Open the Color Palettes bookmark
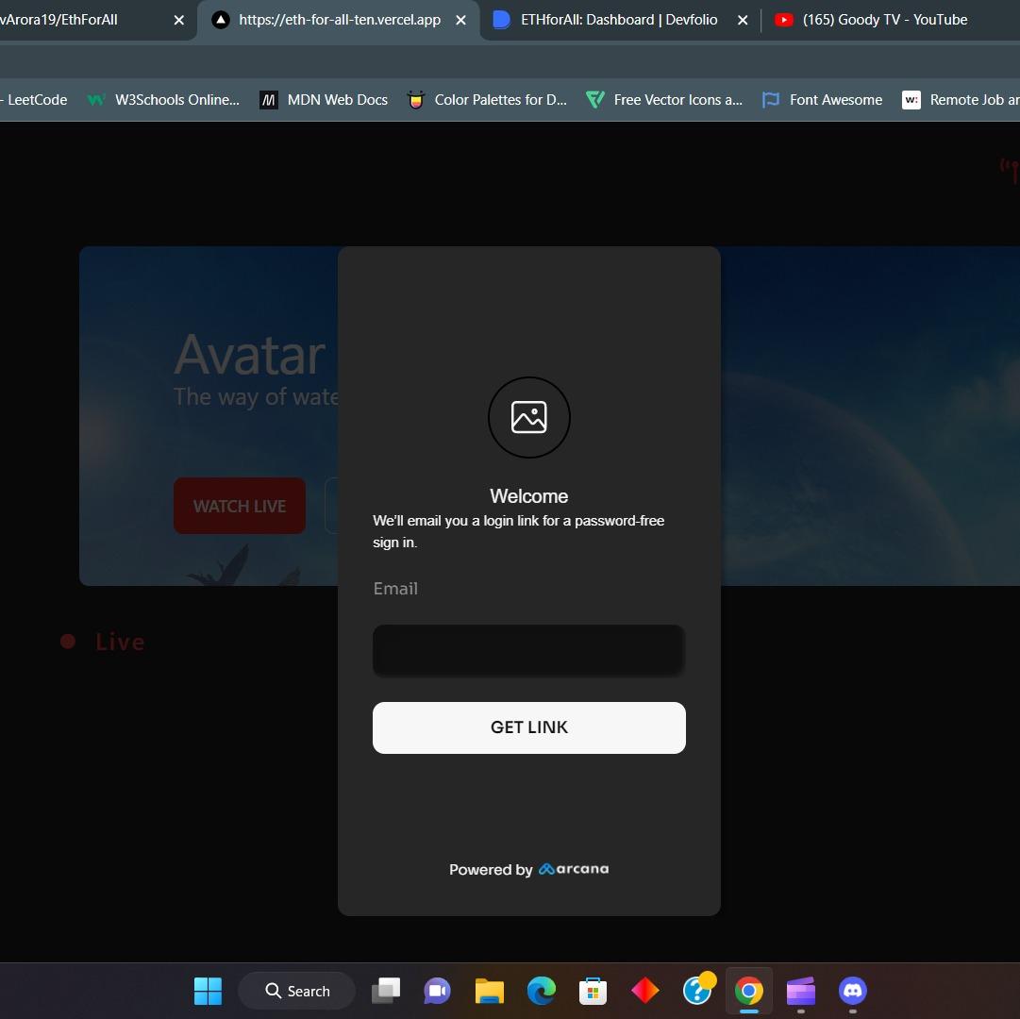 point(487,100)
